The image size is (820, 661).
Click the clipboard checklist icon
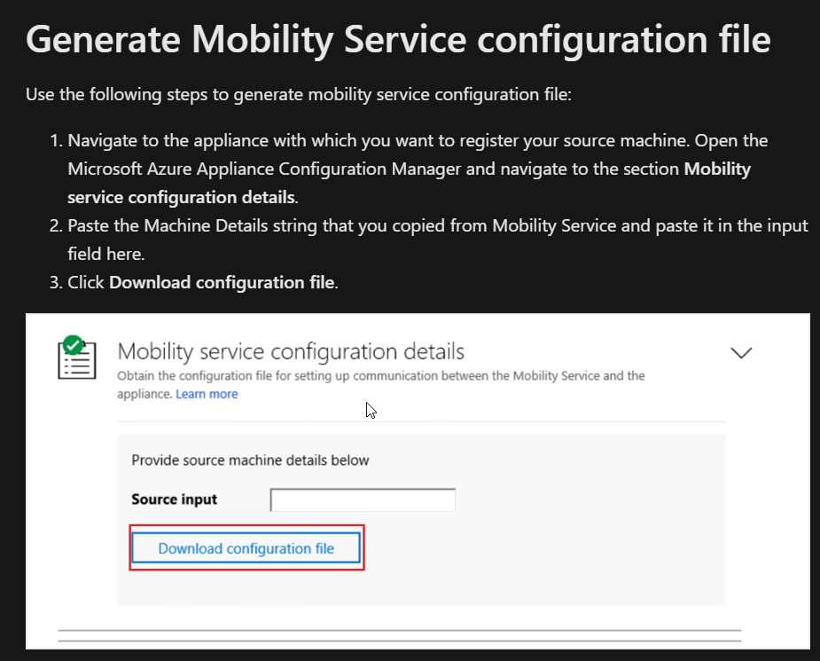[x=77, y=357]
